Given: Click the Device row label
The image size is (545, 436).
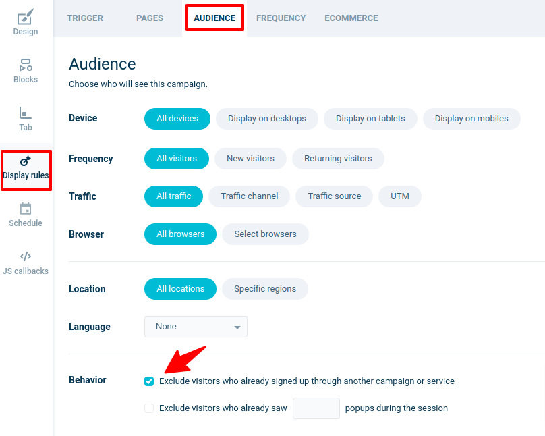Looking at the screenshot, I should (83, 118).
